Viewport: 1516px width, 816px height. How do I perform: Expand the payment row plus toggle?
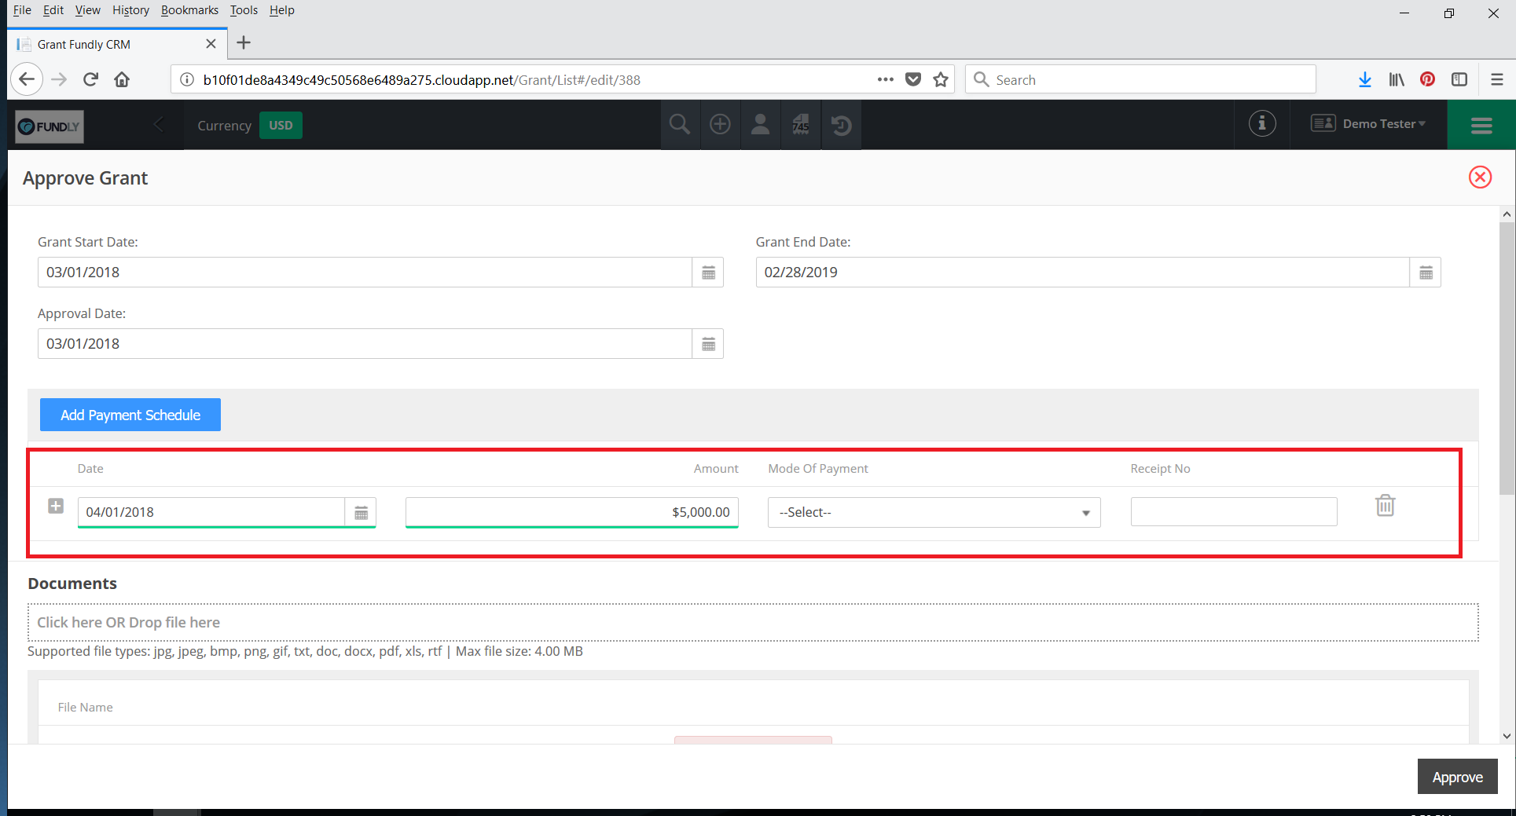(x=56, y=506)
